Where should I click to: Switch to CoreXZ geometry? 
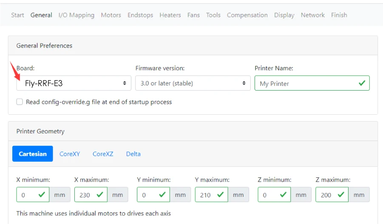click(x=103, y=154)
